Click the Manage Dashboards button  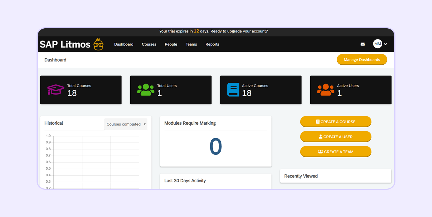(x=362, y=59)
